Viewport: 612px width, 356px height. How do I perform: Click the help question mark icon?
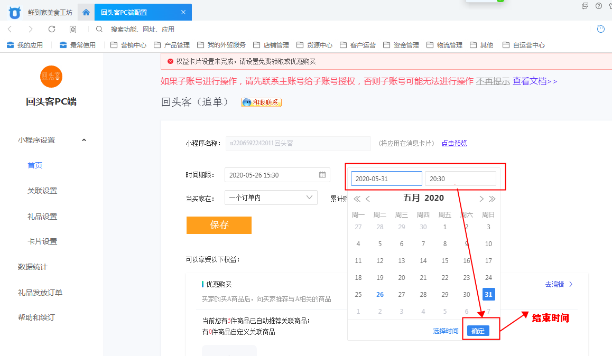[598, 6]
